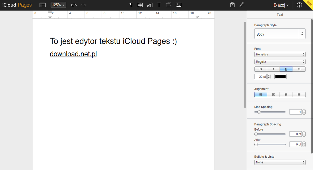
Task: Click the font size stepper arrows
Action: [x=269, y=77]
